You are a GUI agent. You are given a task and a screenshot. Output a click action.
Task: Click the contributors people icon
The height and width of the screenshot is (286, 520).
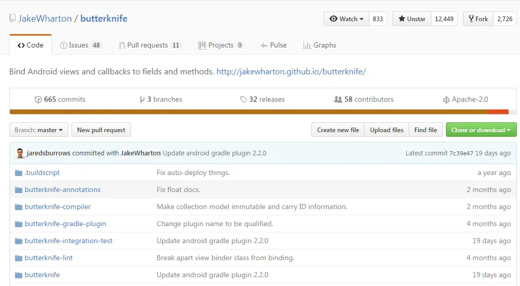(338, 99)
